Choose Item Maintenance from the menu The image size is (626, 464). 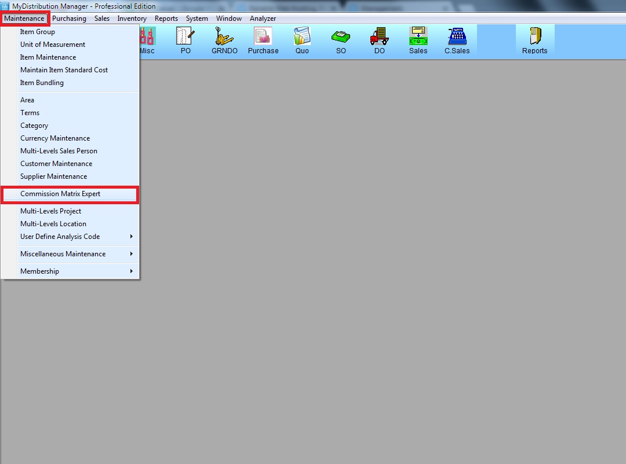click(x=48, y=57)
